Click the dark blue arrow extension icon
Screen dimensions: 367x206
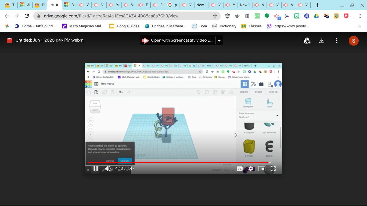click(x=287, y=16)
